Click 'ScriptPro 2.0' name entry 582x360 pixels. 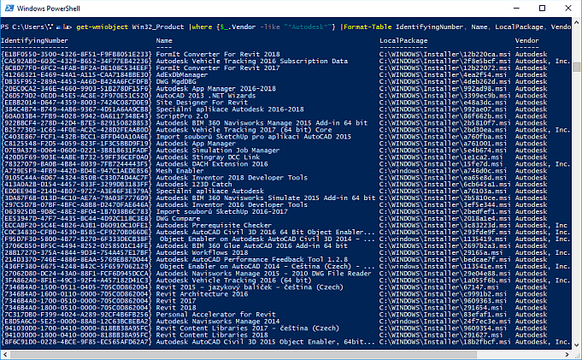click(x=182, y=116)
